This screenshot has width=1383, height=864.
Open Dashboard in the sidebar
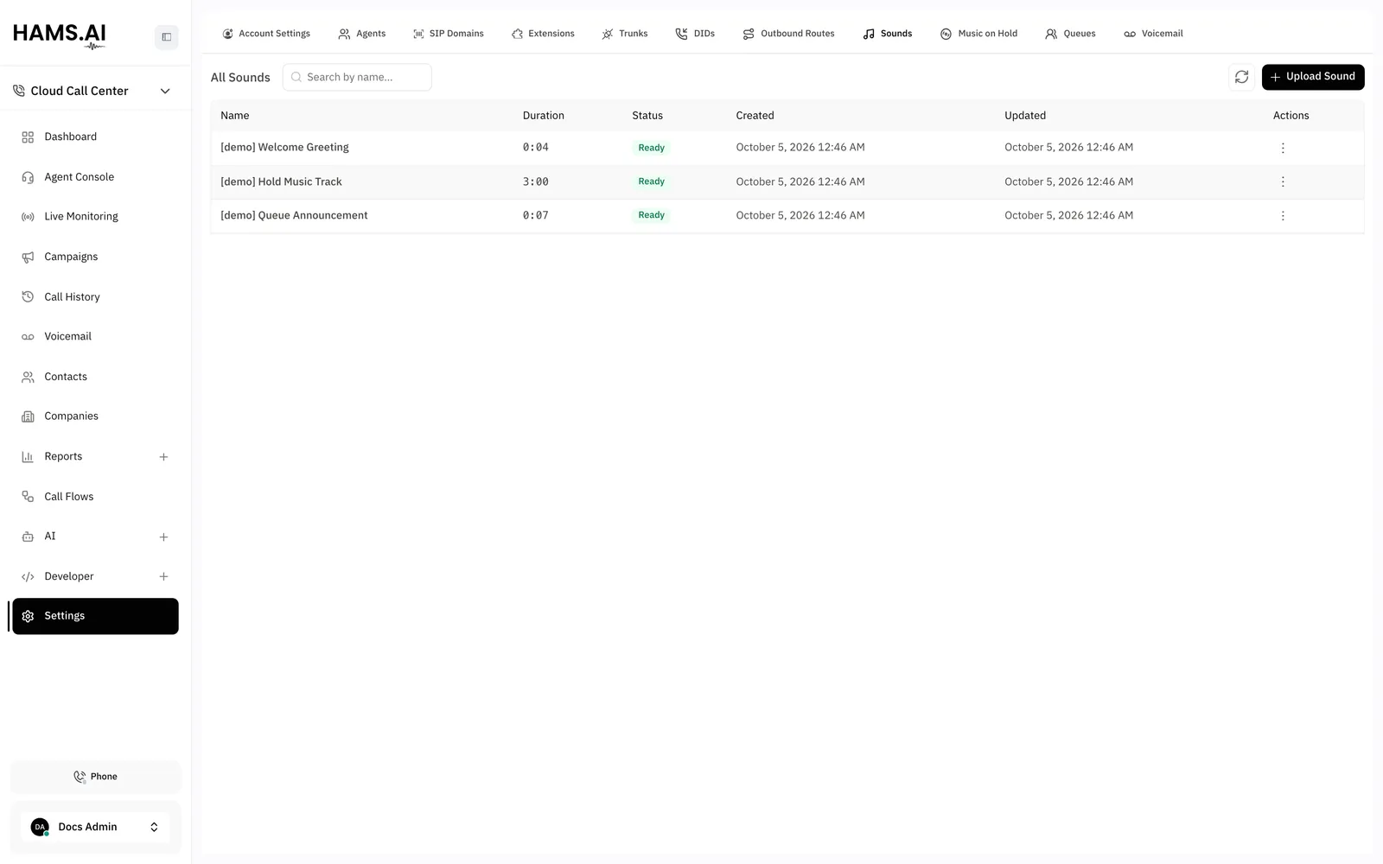(x=95, y=137)
